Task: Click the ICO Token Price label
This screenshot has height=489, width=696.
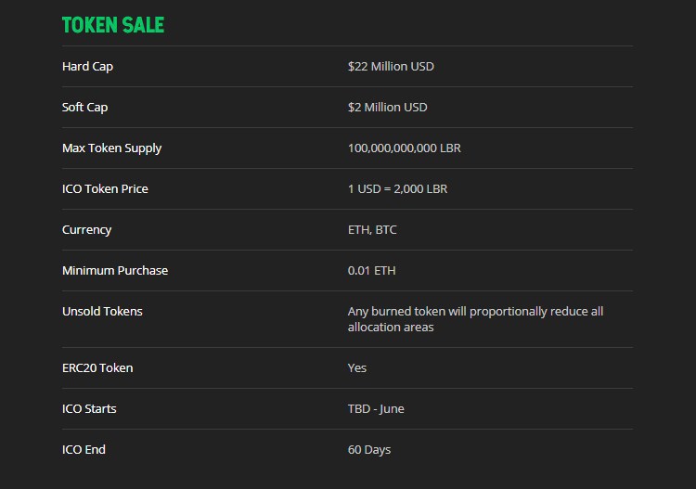Action: [105, 189]
